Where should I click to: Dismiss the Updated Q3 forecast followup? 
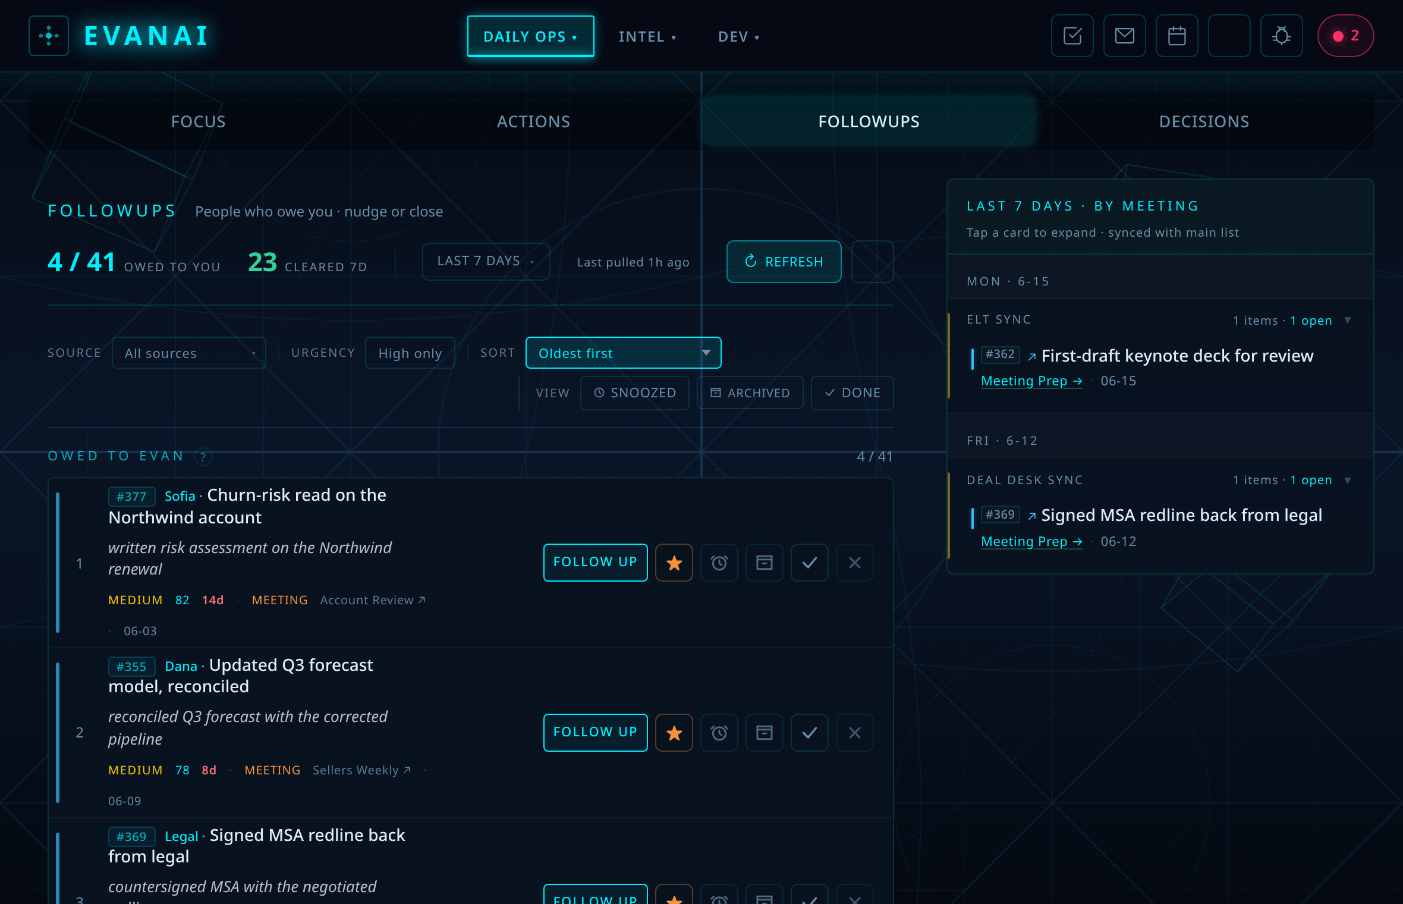click(855, 733)
